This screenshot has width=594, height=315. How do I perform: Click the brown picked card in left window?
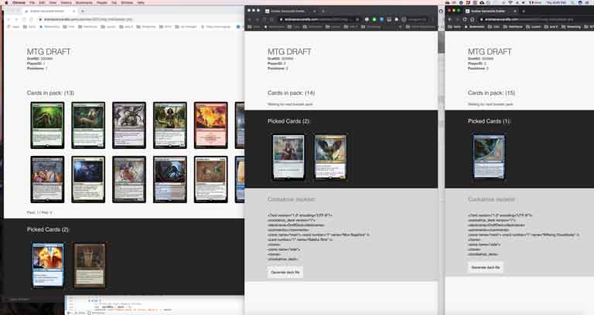pyautogui.click(x=90, y=265)
